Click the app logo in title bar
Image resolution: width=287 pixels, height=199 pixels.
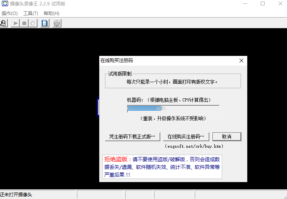(5, 3)
